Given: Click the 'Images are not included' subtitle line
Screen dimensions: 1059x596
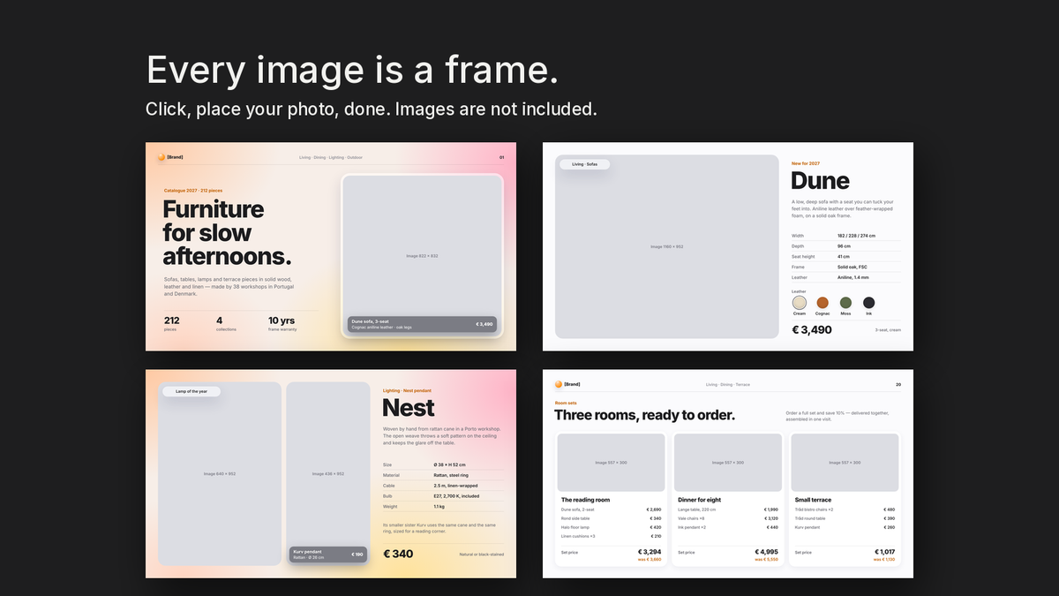Looking at the screenshot, I should [372, 109].
